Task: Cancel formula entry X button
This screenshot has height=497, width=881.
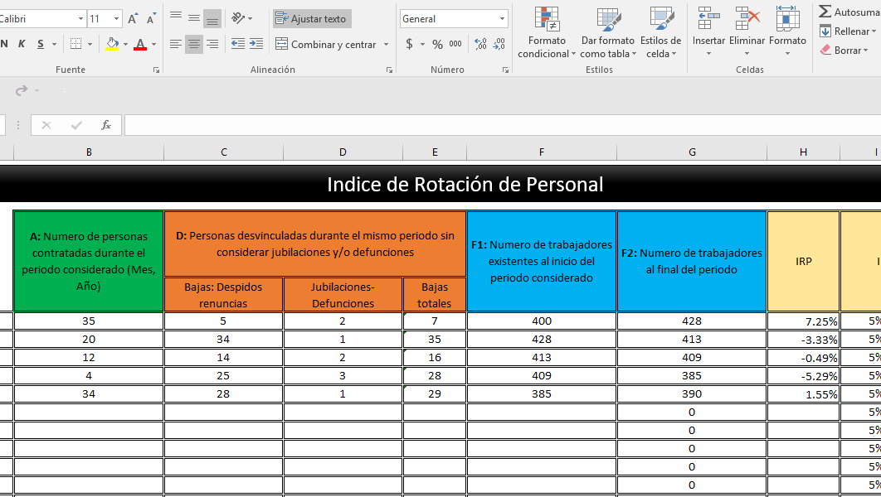Action: 46,125
